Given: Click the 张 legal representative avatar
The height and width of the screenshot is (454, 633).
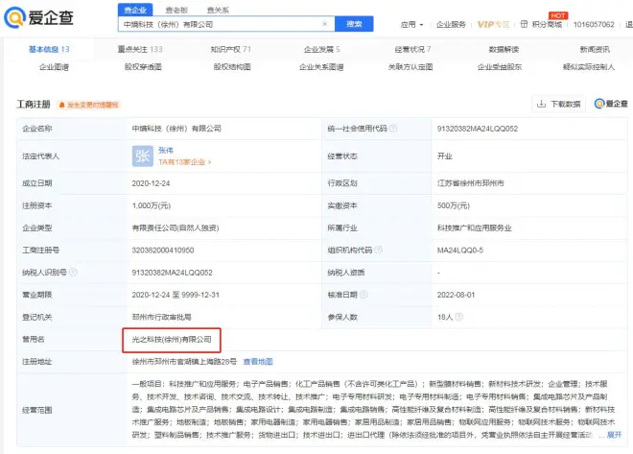Looking at the screenshot, I should [x=142, y=155].
